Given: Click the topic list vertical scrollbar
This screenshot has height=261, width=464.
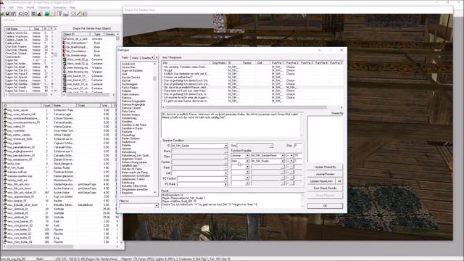Looking at the screenshot, I should (x=154, y=128).
